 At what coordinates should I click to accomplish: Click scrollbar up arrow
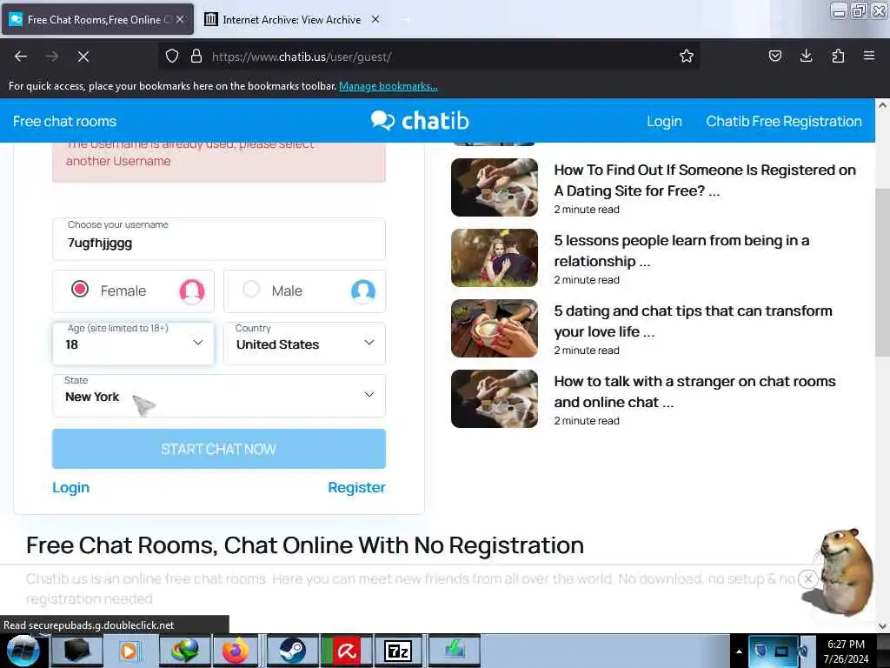[882, 105]
